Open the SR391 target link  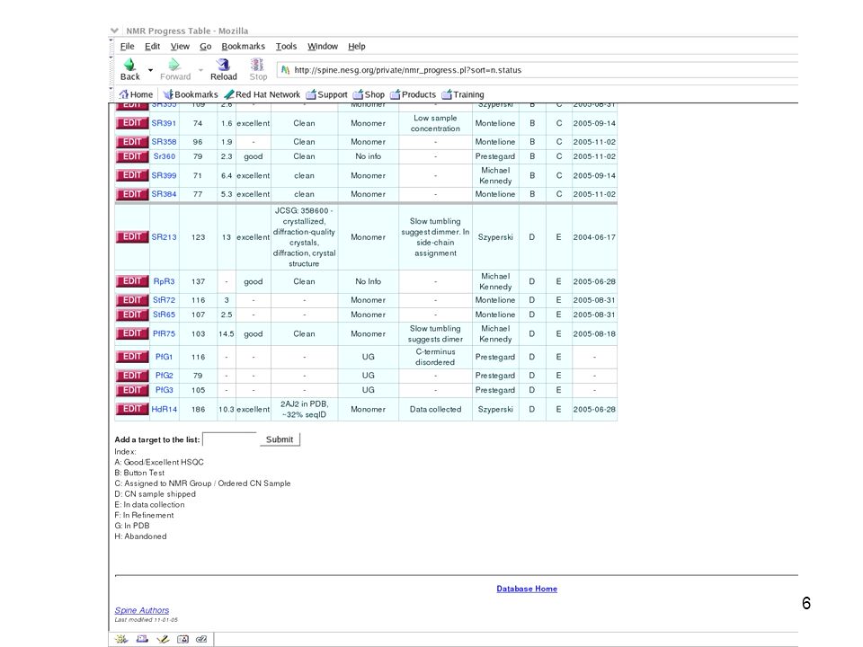click(164, 123)
